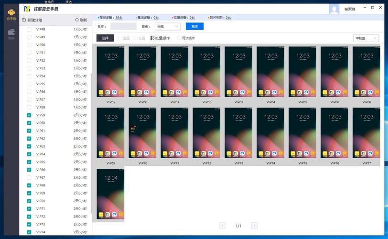
Task: Click the username beside the avatar
Action: point(350,9)
